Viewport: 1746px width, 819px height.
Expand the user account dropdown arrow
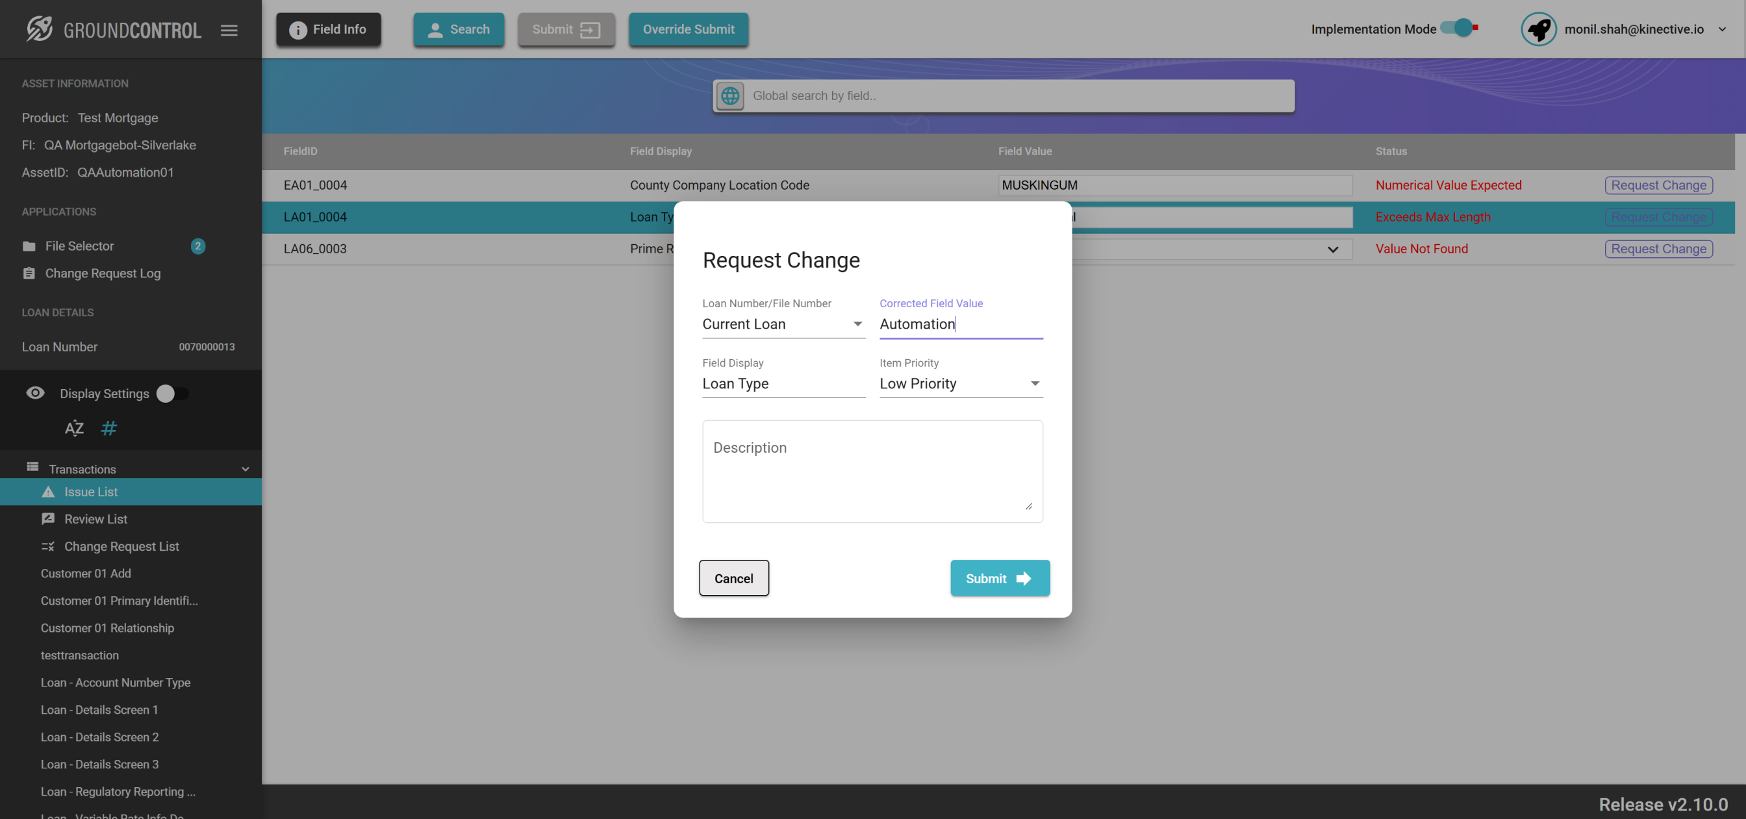[1721, 29]
